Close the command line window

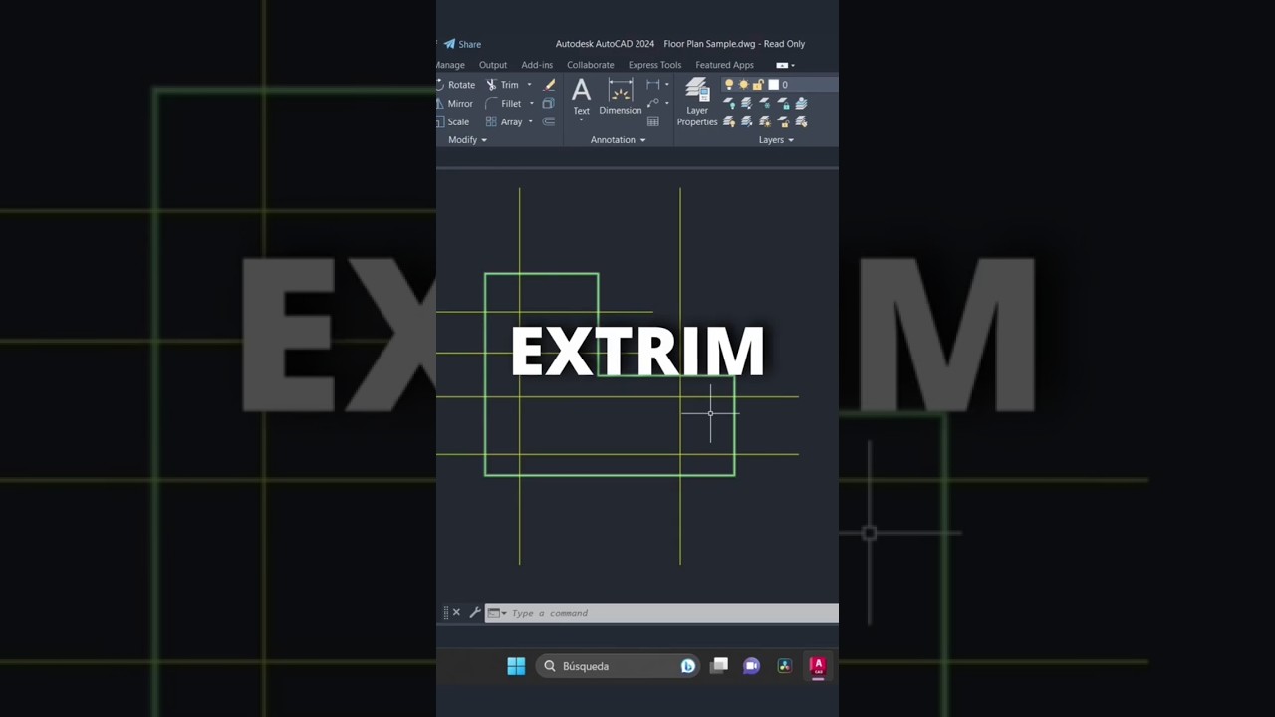pyautogui.click(x=456, y=613)
